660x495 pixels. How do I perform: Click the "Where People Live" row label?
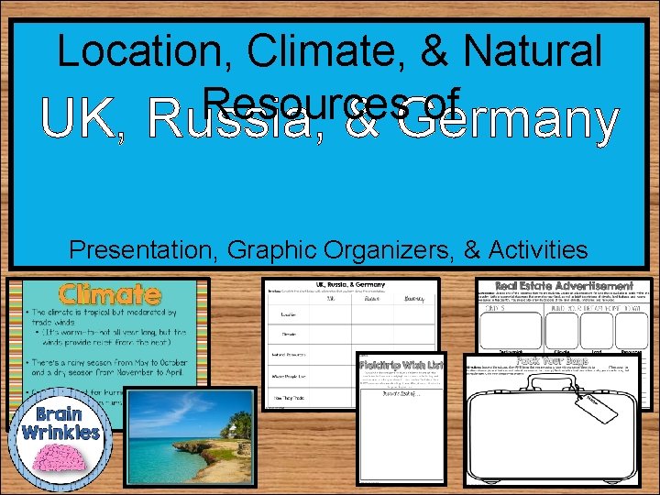[x=289, y=377]
